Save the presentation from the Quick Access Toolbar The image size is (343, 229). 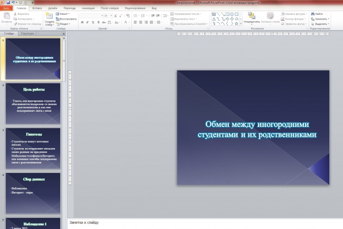[x=8, y=3]
